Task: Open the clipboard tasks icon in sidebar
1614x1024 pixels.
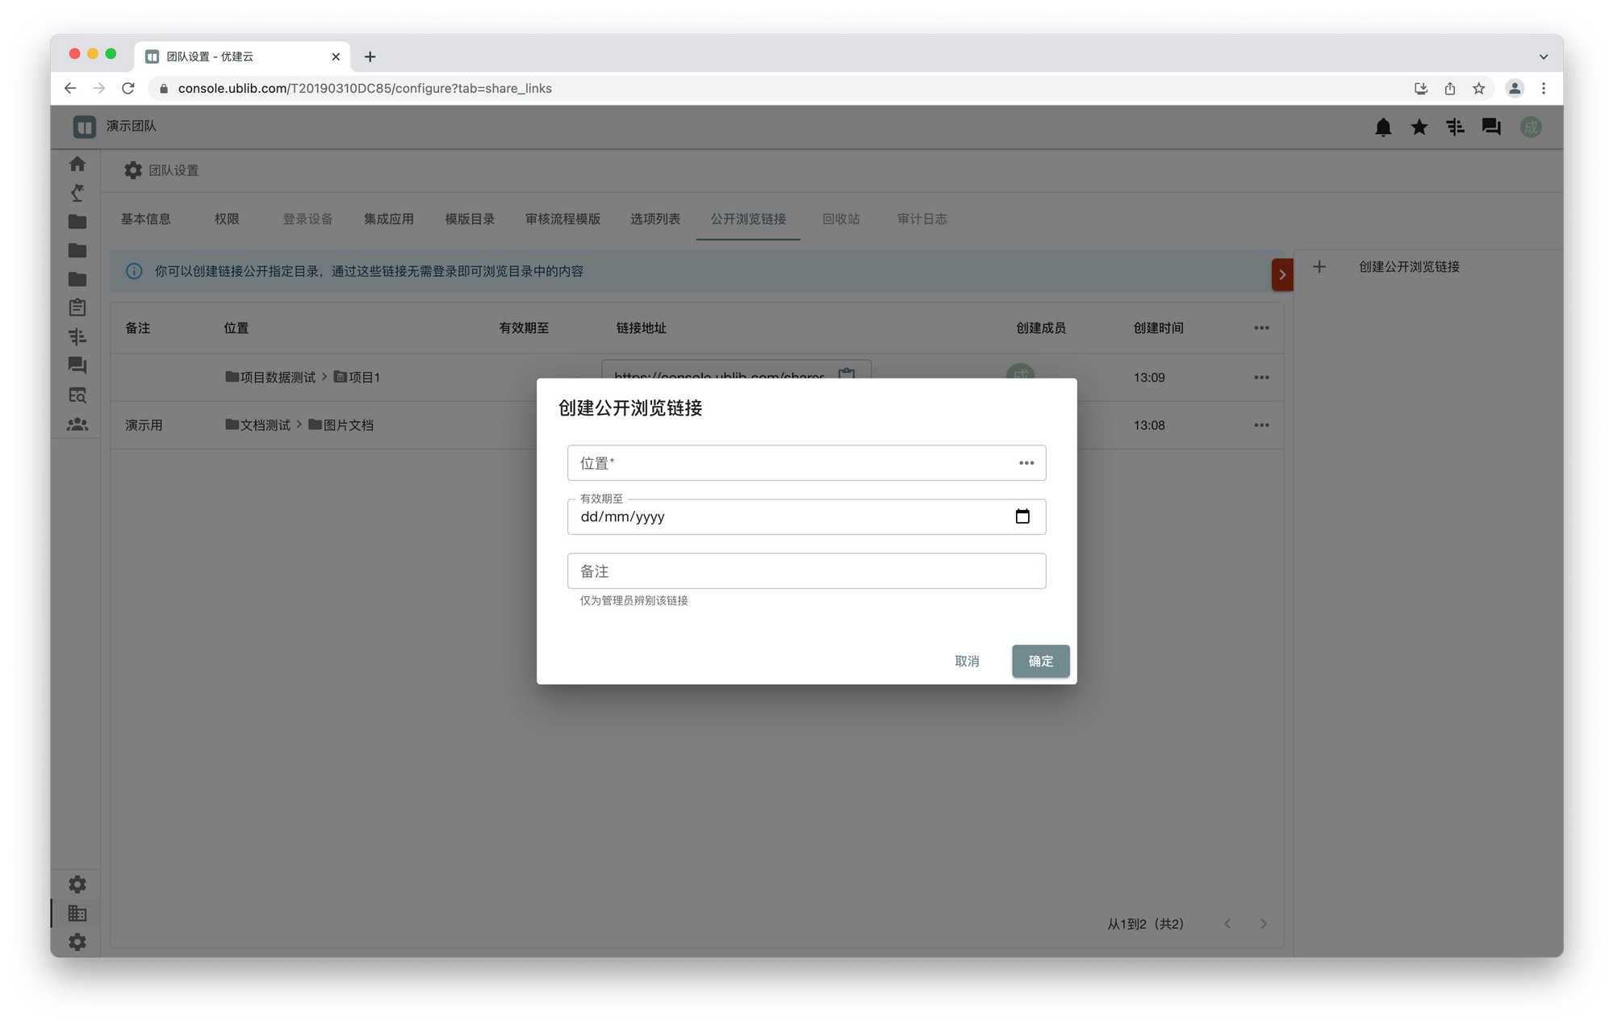Action: (x=77, y=307)
